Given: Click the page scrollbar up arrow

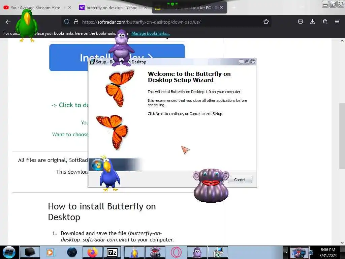Looking at the screenshot, I should (342, 41).
